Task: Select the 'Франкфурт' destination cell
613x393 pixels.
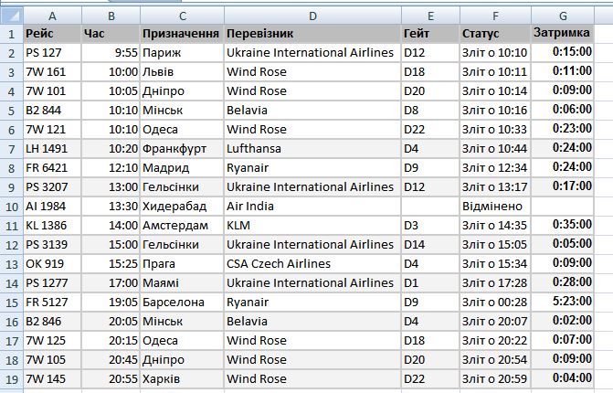Action: (182, 149)
